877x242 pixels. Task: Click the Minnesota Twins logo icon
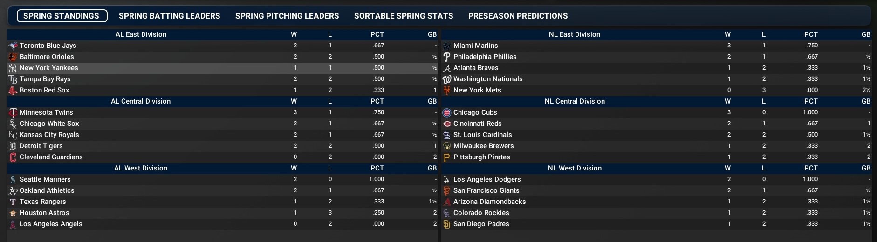pos(13,112)
